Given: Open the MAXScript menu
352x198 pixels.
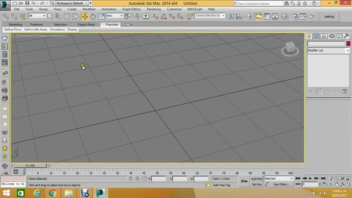Looking at the screenshot, I should 195,9.
